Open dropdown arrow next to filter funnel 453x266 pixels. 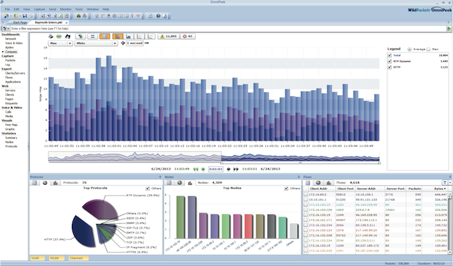click(8, 28)
